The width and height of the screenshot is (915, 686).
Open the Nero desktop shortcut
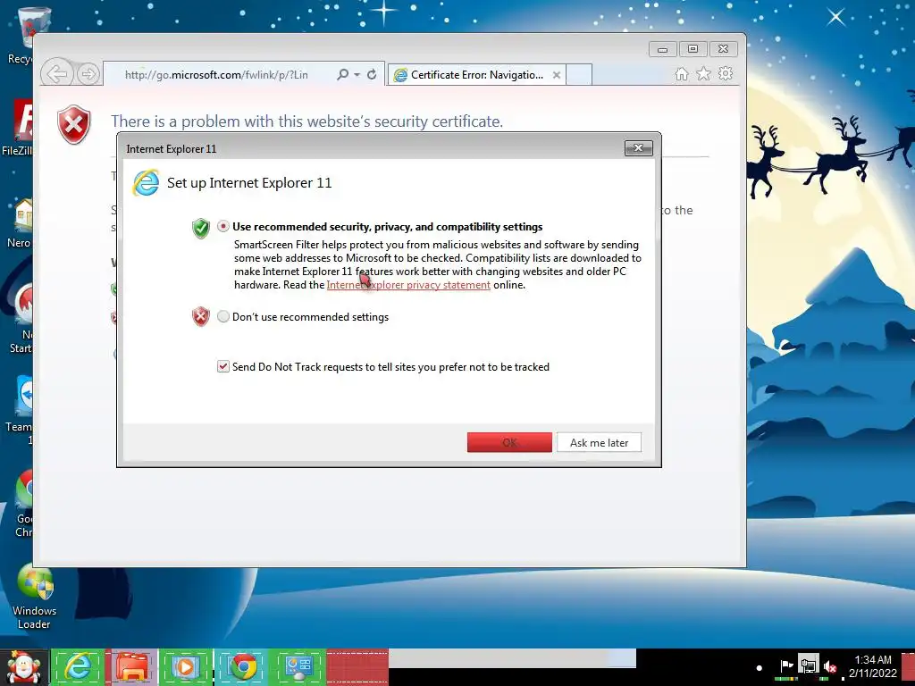[x=21, y=222]
